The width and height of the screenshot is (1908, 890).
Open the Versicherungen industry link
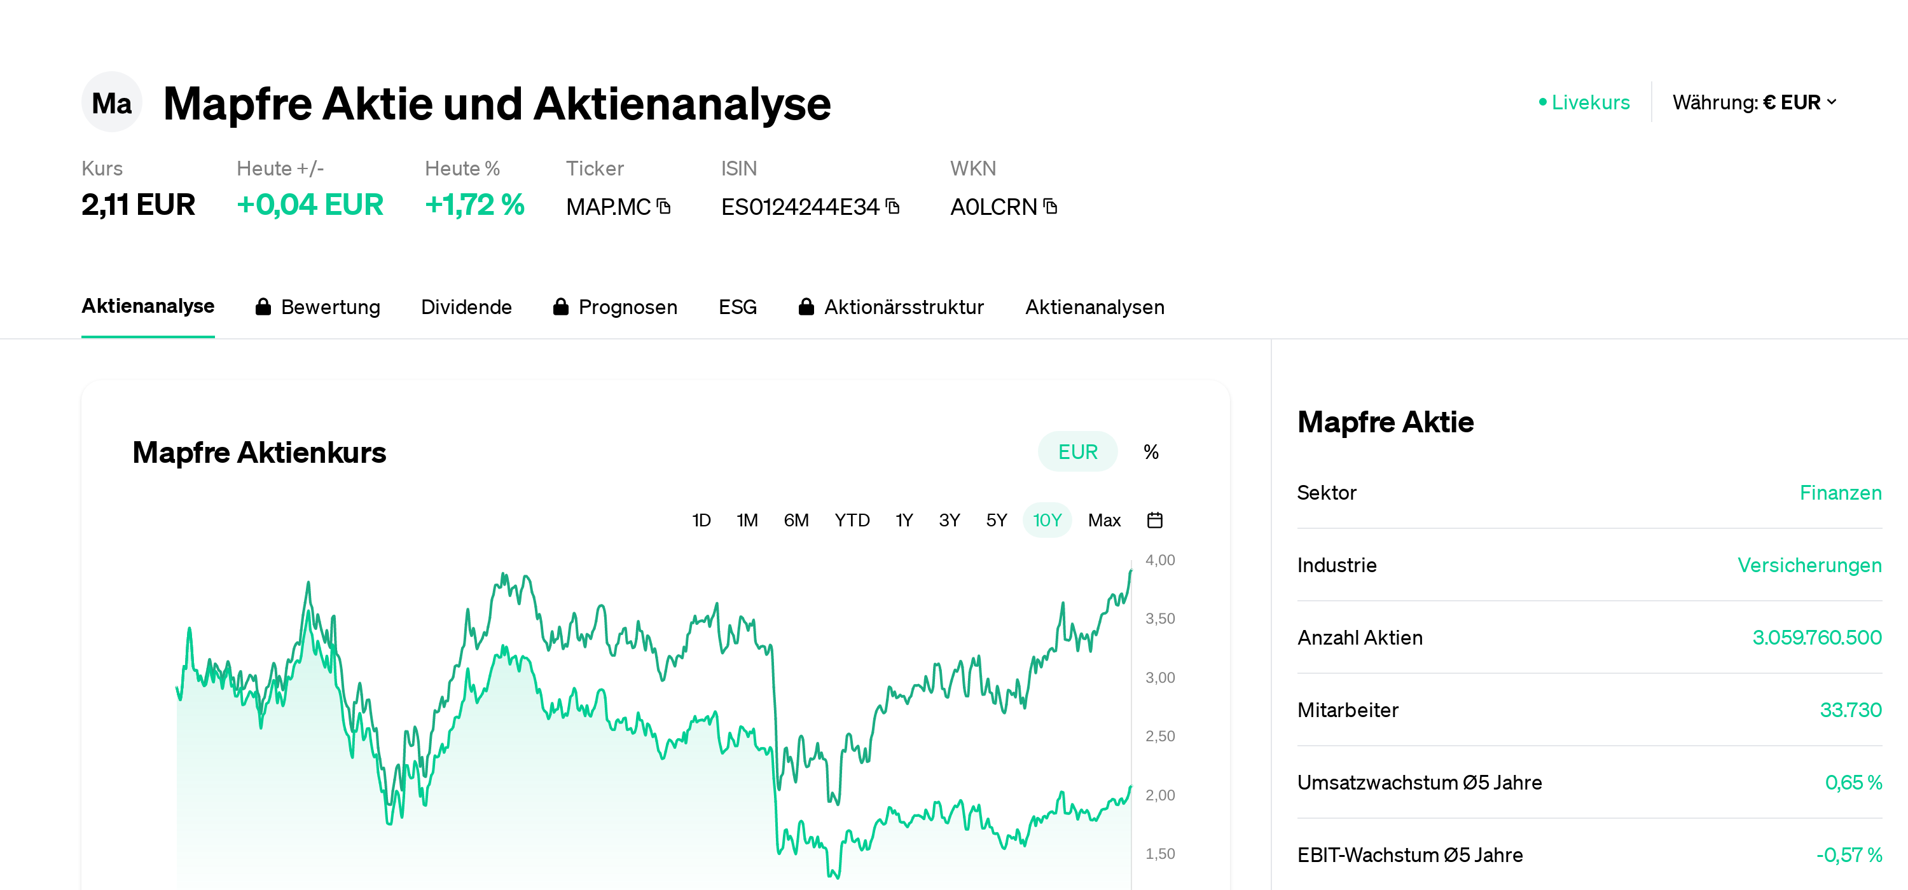(x=1809, y=566)
